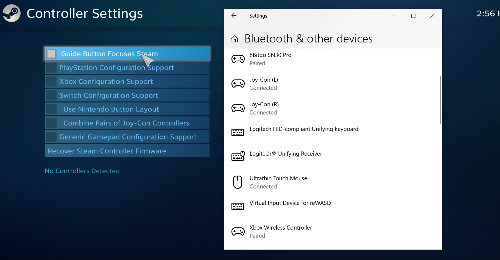Enable Switch Configuration Support checkbox
Screen dimensions: 500x260
51,95
